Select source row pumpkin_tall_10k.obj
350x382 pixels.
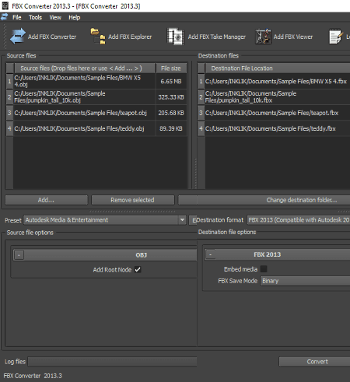[85, 97]
